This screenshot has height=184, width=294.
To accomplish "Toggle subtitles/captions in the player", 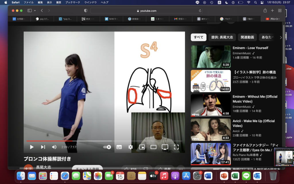I will point(119,147).
